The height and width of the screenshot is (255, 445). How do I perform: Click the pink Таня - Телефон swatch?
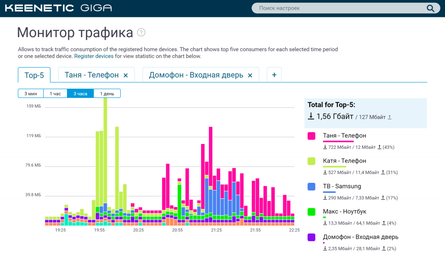311,136
